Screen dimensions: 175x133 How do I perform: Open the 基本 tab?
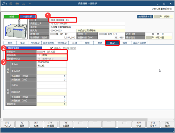[x=10, y=43]
